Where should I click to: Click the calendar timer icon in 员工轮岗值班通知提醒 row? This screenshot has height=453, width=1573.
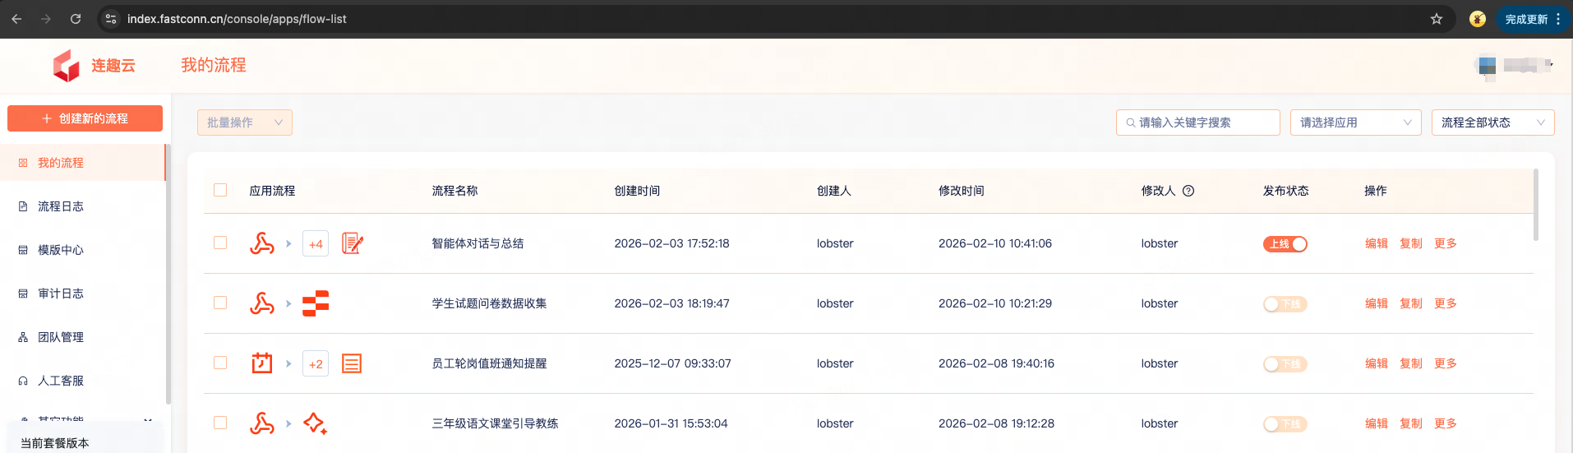(262, 363)
